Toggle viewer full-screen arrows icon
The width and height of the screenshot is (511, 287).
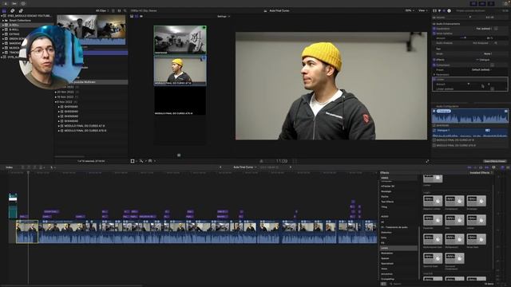click(x=427, y=161)
